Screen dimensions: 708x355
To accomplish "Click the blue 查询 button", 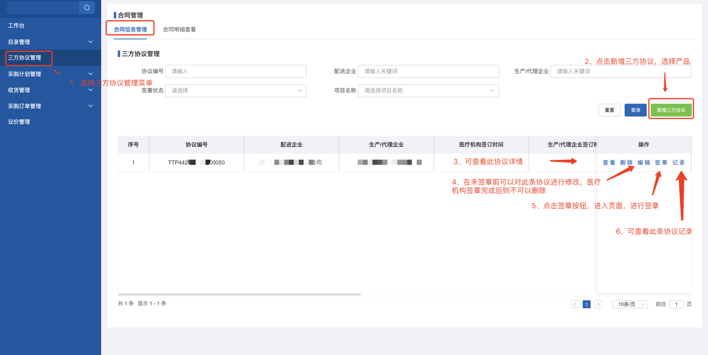I will point(636,110).
